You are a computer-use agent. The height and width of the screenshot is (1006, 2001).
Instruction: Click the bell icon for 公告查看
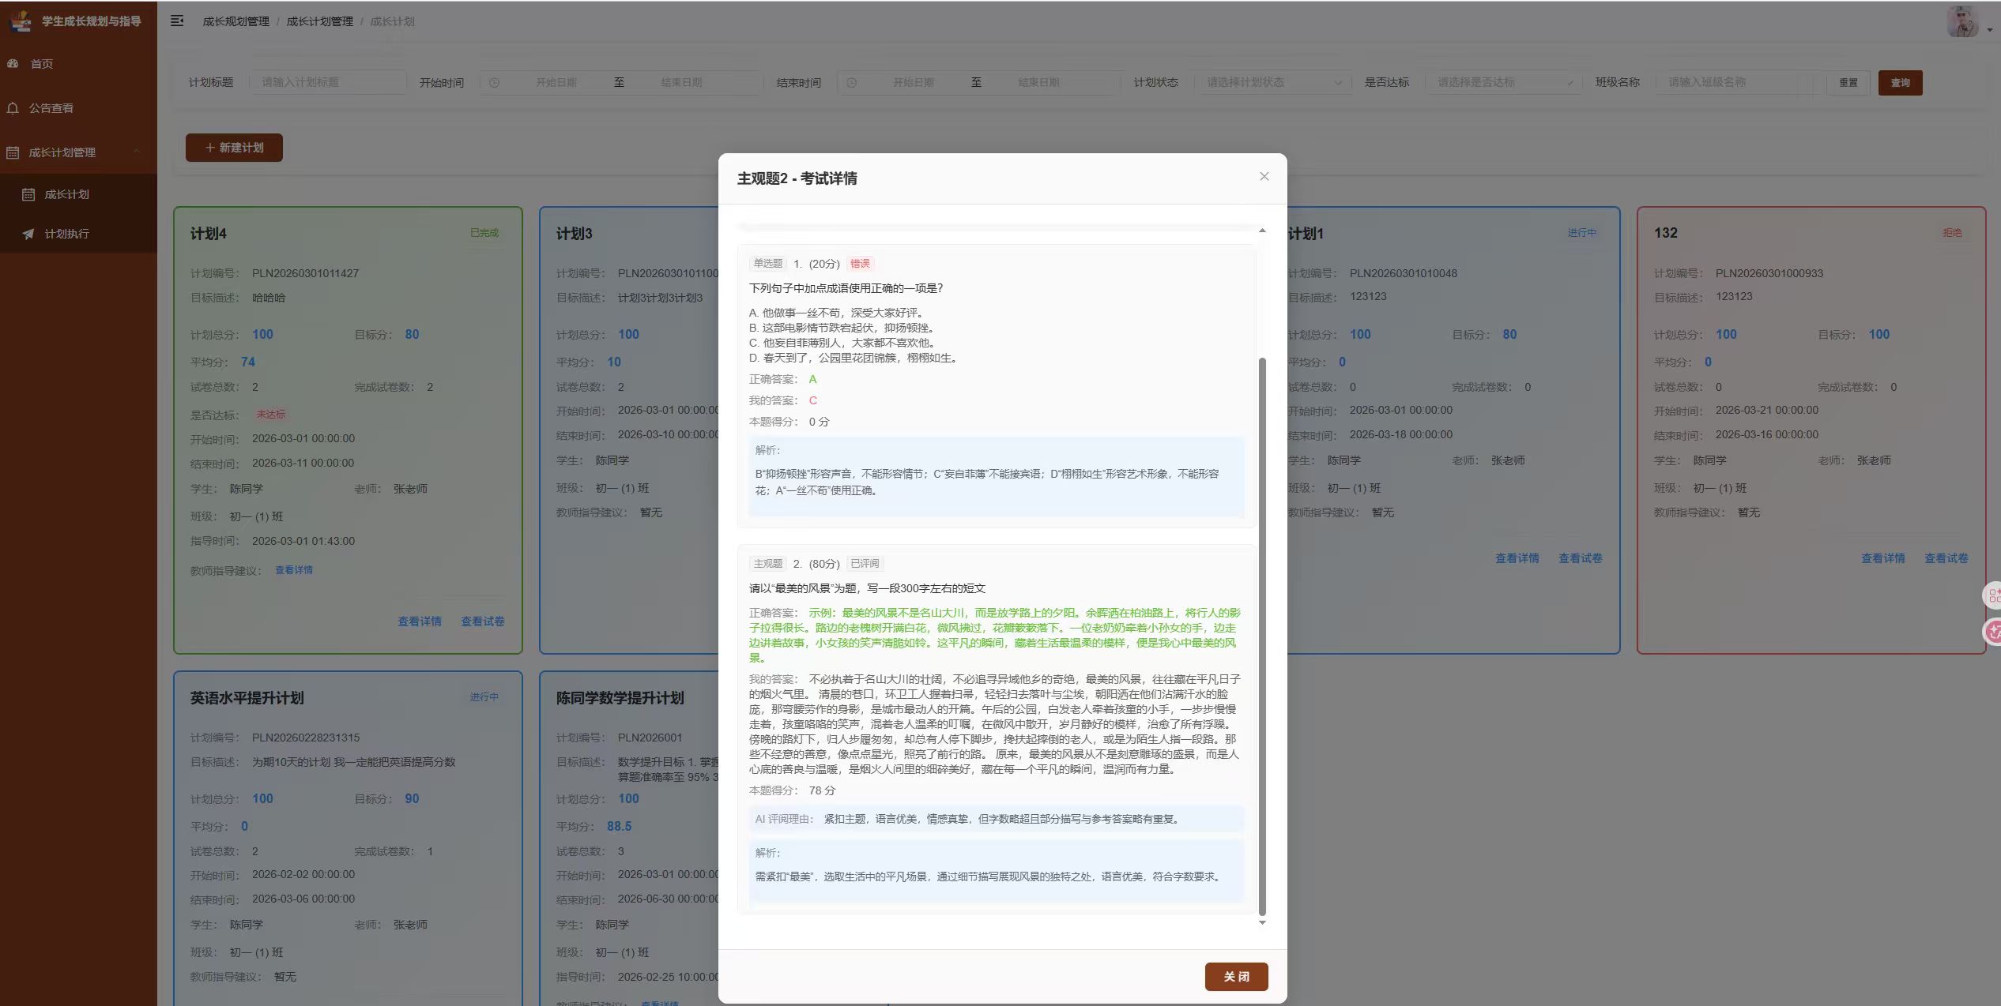click(13, 108)
